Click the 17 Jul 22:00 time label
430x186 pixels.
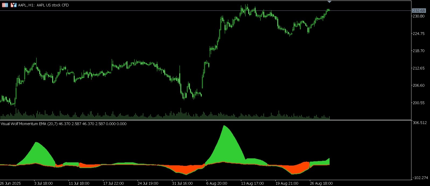114,183
